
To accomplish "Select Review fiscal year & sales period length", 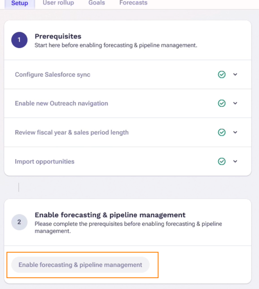I will coord(72,132).
